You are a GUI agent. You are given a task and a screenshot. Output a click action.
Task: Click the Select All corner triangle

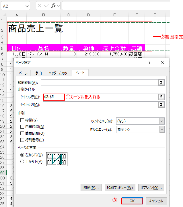4,15
